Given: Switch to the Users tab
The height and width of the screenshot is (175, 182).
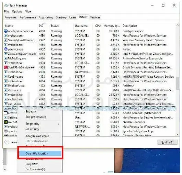Looking at the screenshot, I should coord(73,18).
